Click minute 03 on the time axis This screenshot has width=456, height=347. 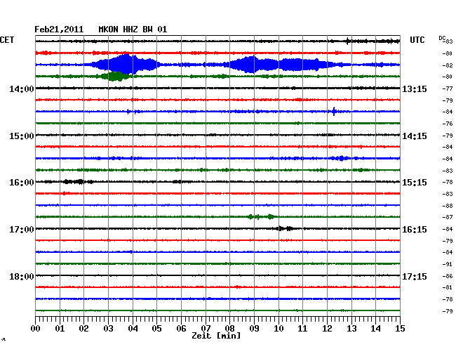pos(108,329)
